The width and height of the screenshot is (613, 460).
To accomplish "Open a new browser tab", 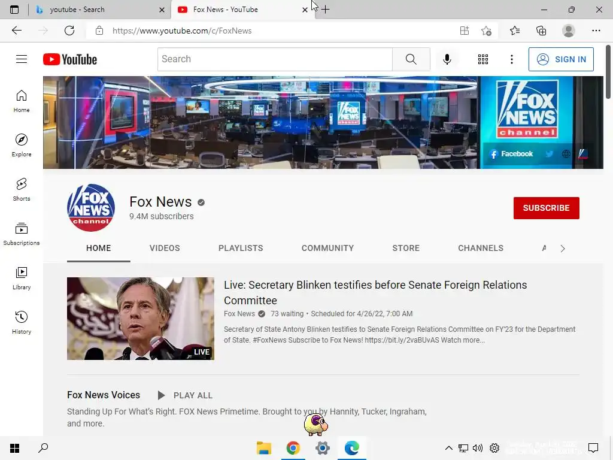I will [325, 10].
